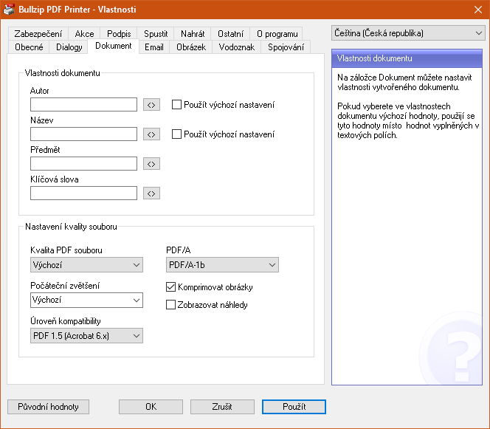The width and height of the screenshot is (490, 429).
Task: Click into the Klíčová slova text field
Action: point(83,193)
